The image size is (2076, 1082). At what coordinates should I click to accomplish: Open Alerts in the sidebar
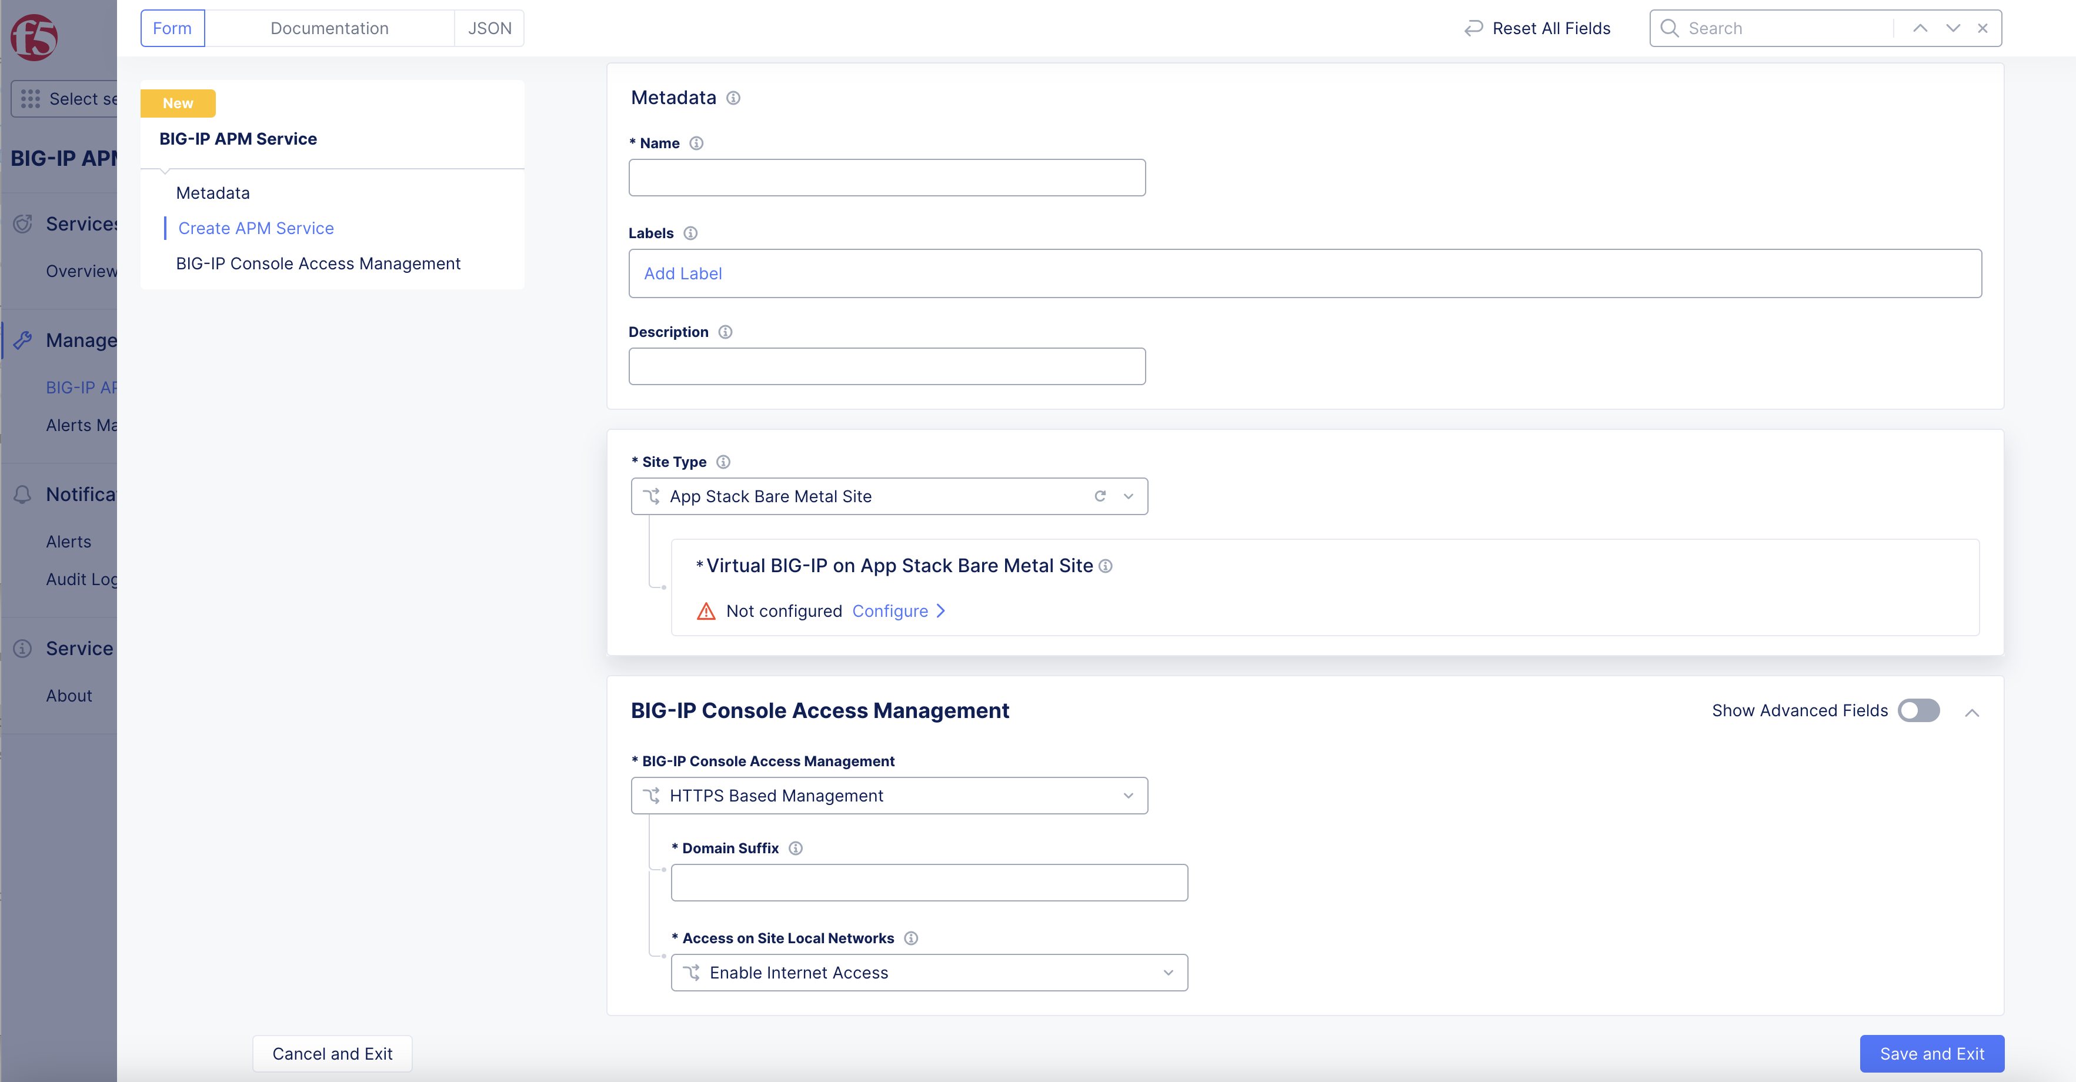[x=68, y=542]
